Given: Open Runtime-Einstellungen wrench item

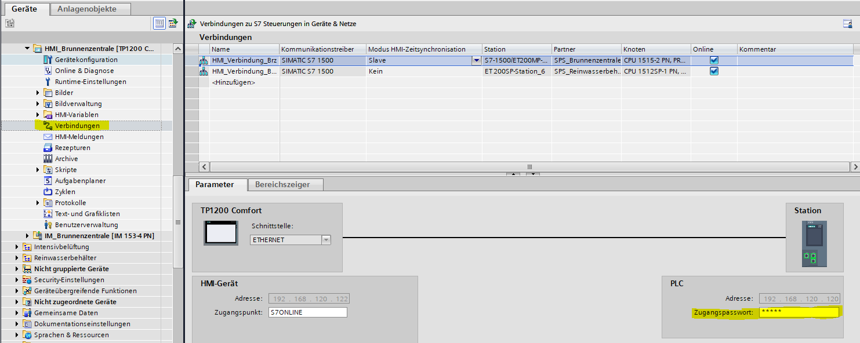Looking at the screenshot, I should 90,82.
